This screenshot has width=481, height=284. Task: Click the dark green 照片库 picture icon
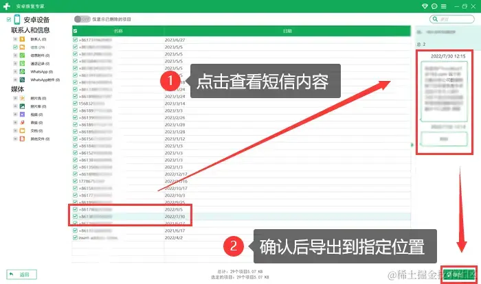[22, 106]
